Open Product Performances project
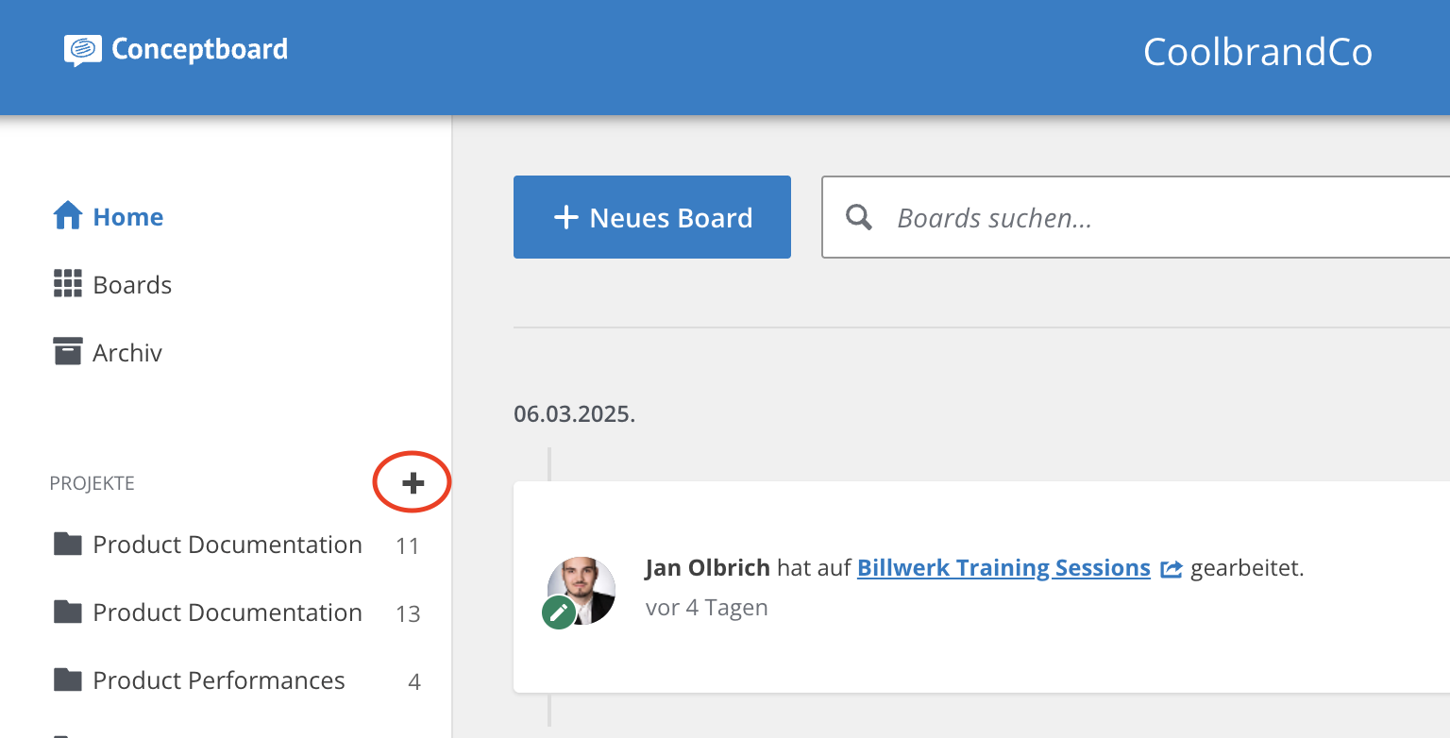This screenshot has height=738, width=1450. (219, 680)
